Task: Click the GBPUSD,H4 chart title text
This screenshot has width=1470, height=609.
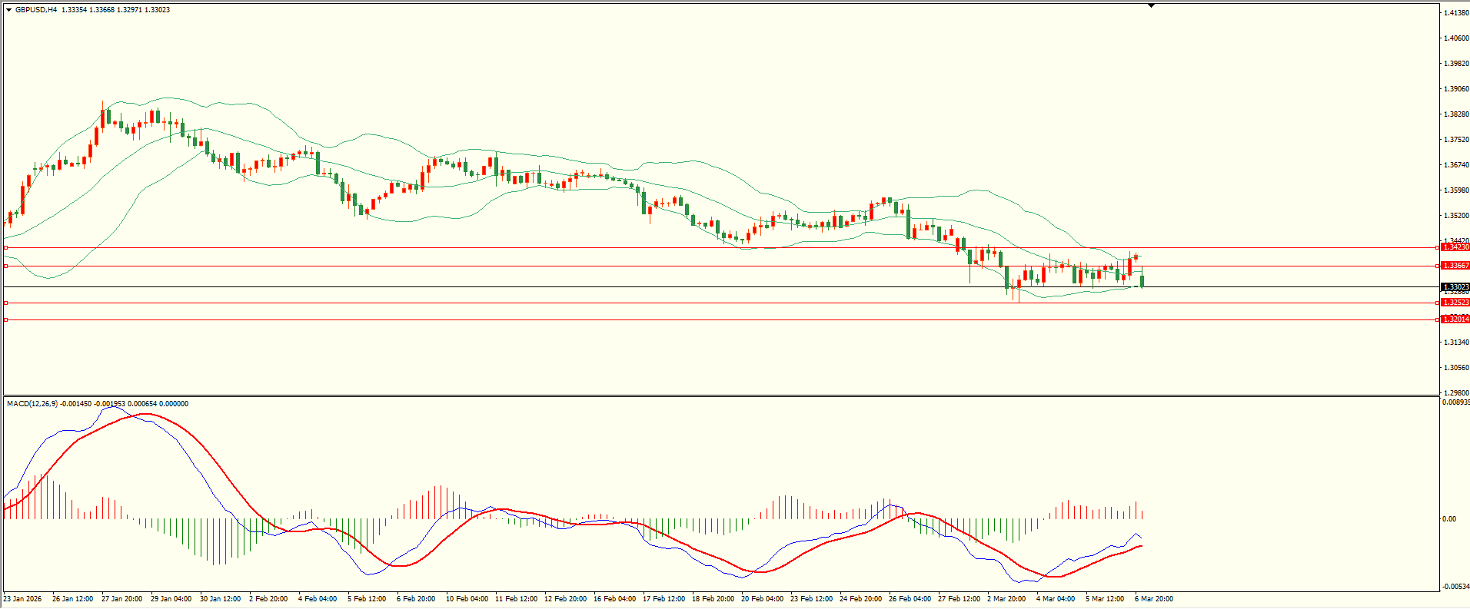Action: pyautogui.click(x=36, y=10)
